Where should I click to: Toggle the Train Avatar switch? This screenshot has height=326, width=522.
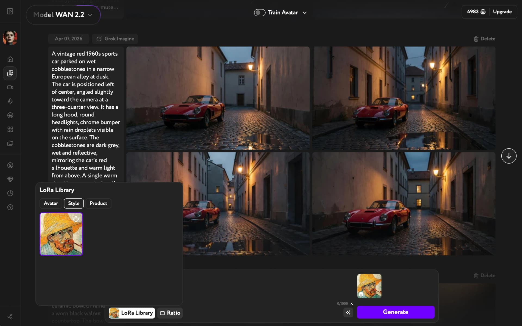(259, 13)
